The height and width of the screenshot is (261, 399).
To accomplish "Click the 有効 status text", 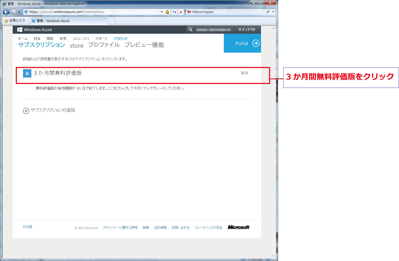I will click(x=244, y=73).
